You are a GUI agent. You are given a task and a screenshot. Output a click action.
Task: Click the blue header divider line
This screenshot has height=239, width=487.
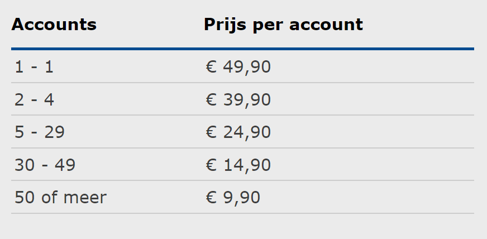click(242, 49)
